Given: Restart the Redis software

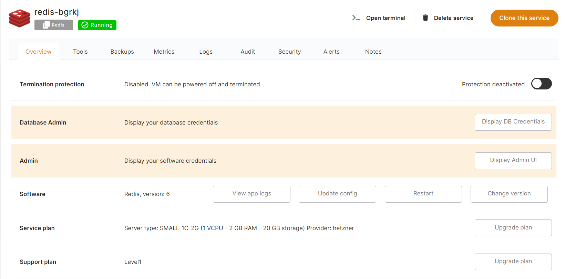Looking at the screenshot, I should [x=423, y=194].
